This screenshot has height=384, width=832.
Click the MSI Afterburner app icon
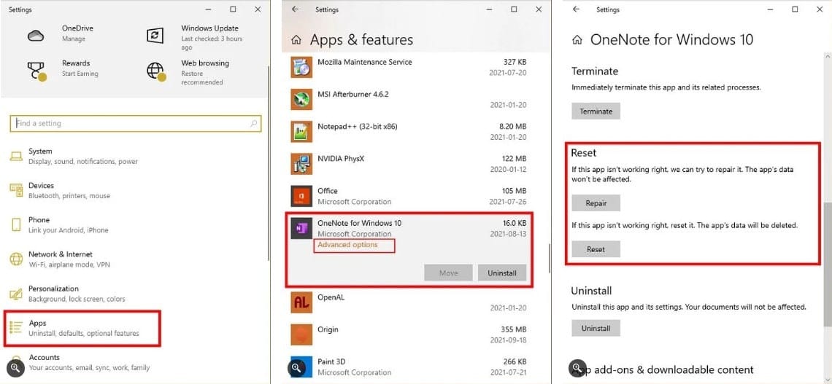[x=301, y=99]
